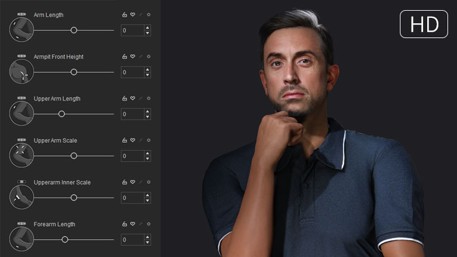This screenshot has height=257, width=457.
Task: Click the Armpit Front Height slider handle
Action: coord(74,72)
